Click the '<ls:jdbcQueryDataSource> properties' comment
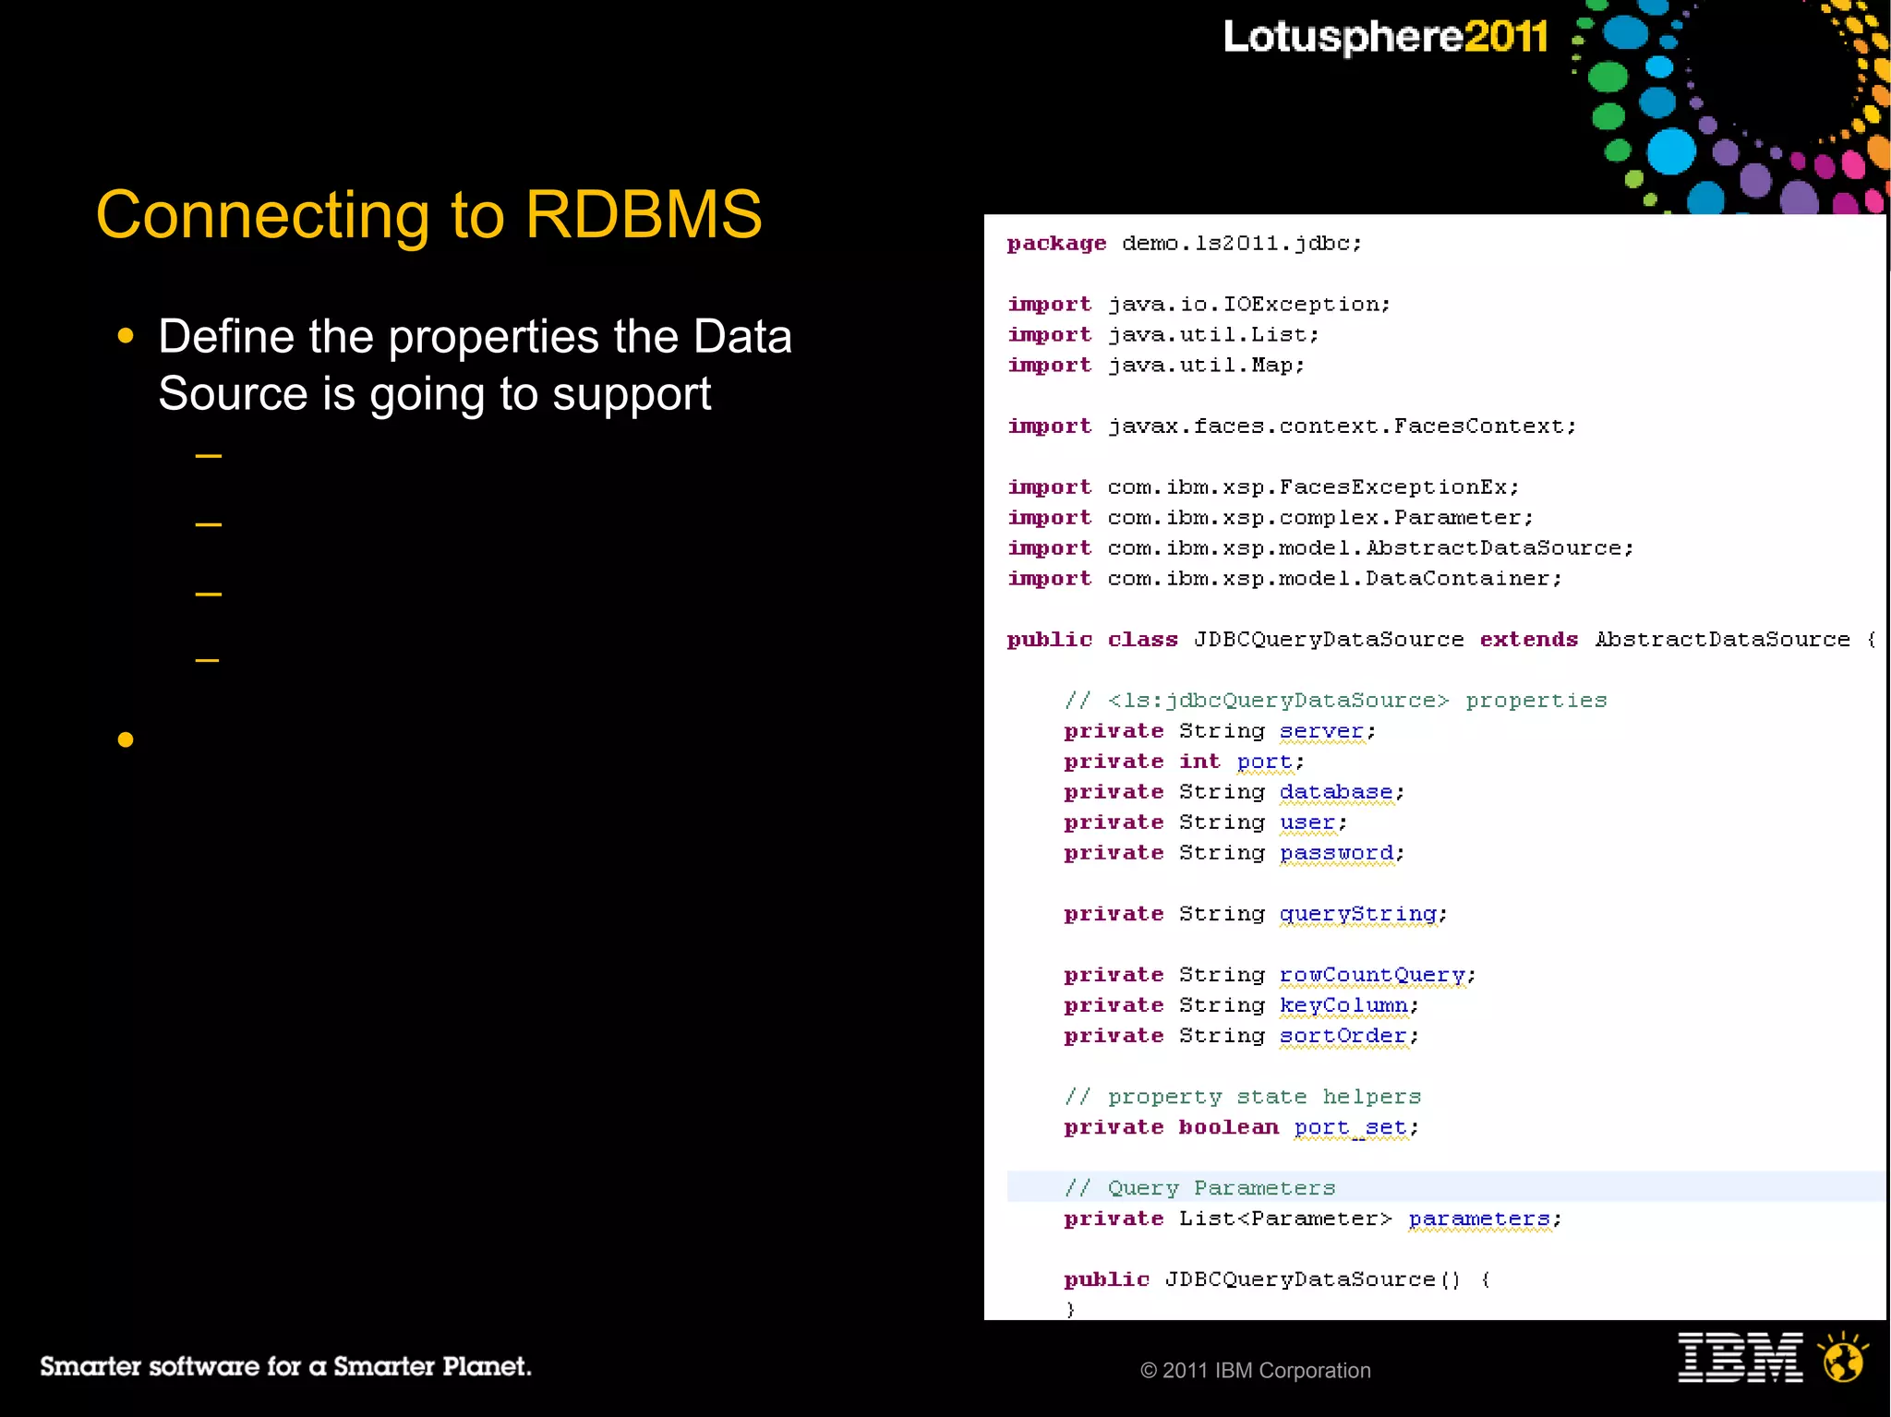 1335,701
